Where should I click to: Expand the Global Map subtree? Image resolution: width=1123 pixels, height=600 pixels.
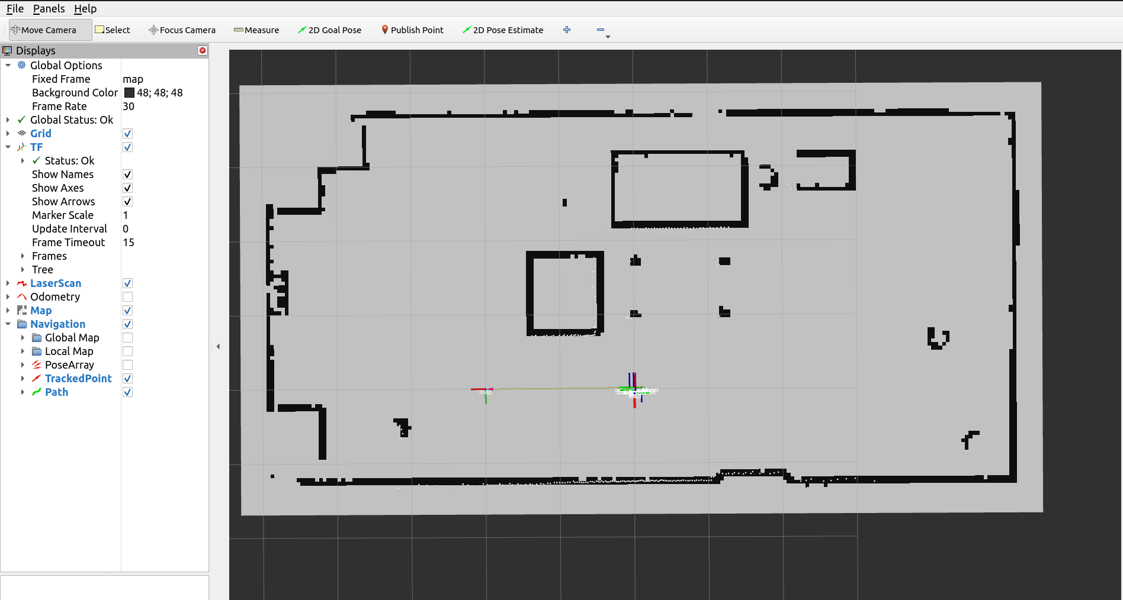(x=23, y=337)
